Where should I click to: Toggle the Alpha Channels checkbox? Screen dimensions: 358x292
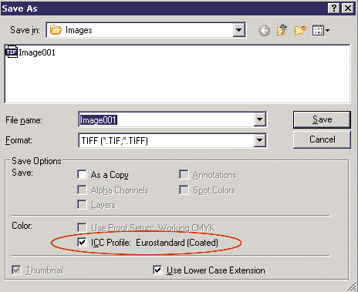pos(82,190)
